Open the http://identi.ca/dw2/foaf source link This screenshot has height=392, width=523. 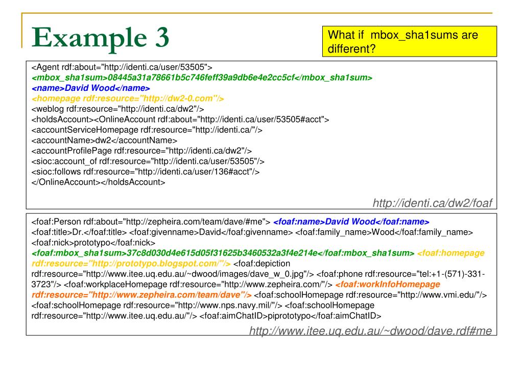pos(432,203)
